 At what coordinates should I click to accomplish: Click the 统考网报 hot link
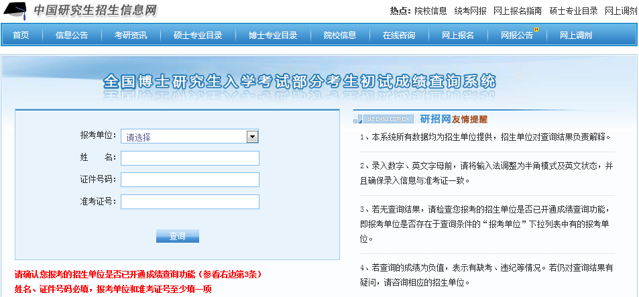point(470,11)
